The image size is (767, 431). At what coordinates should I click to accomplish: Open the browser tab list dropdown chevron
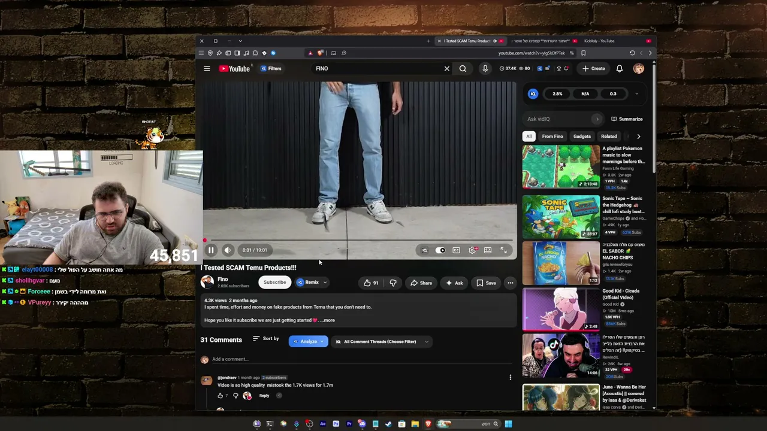[240, 41]
